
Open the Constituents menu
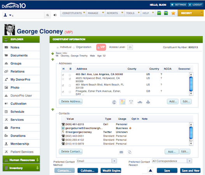[x=74, y=13]
